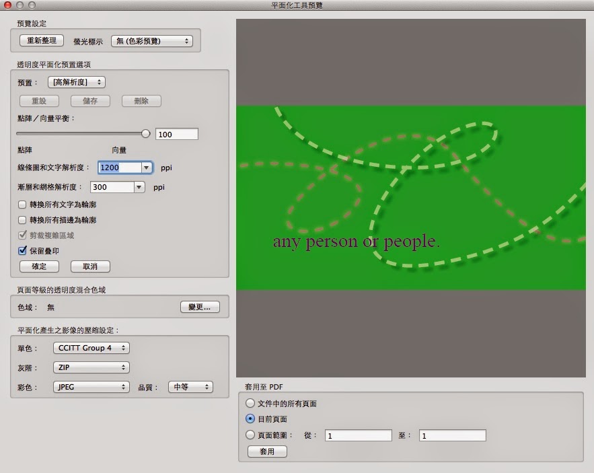
Task: Click the raster/vector balance slider handle
Action: point(145,133)
